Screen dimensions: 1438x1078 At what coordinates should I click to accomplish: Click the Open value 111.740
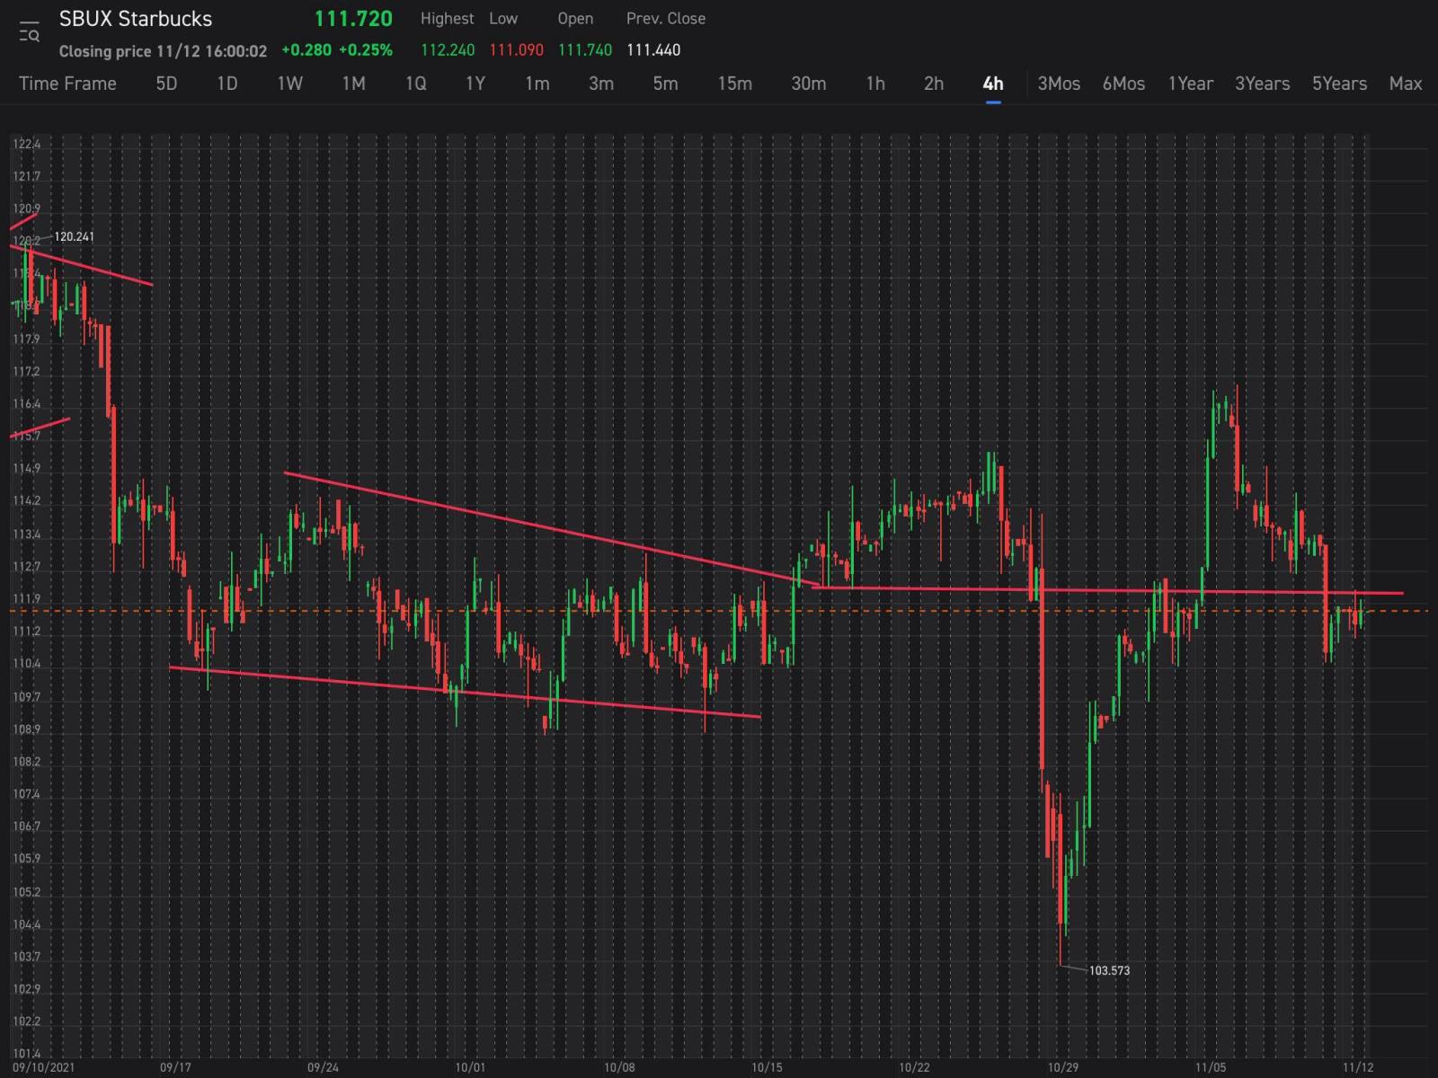point(585,50)
